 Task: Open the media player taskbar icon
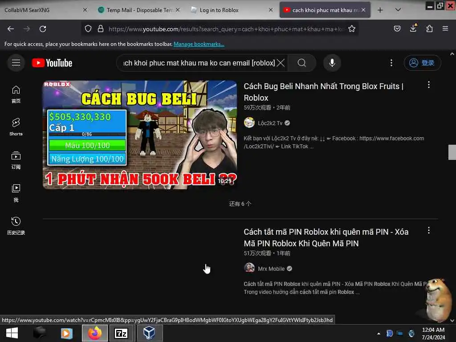click(67, 333)
